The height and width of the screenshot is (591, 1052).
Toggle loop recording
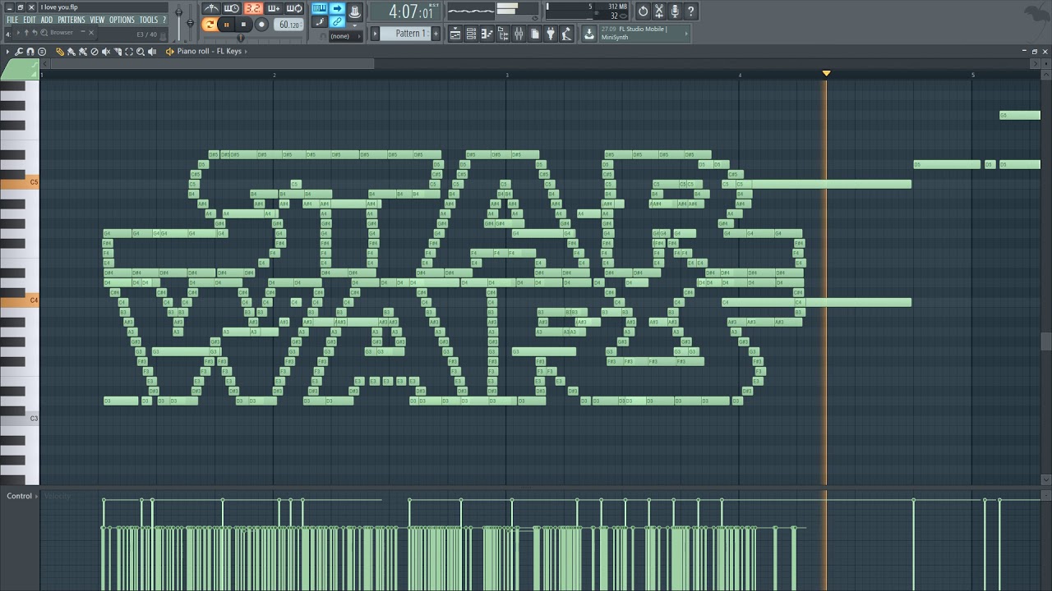294,8
